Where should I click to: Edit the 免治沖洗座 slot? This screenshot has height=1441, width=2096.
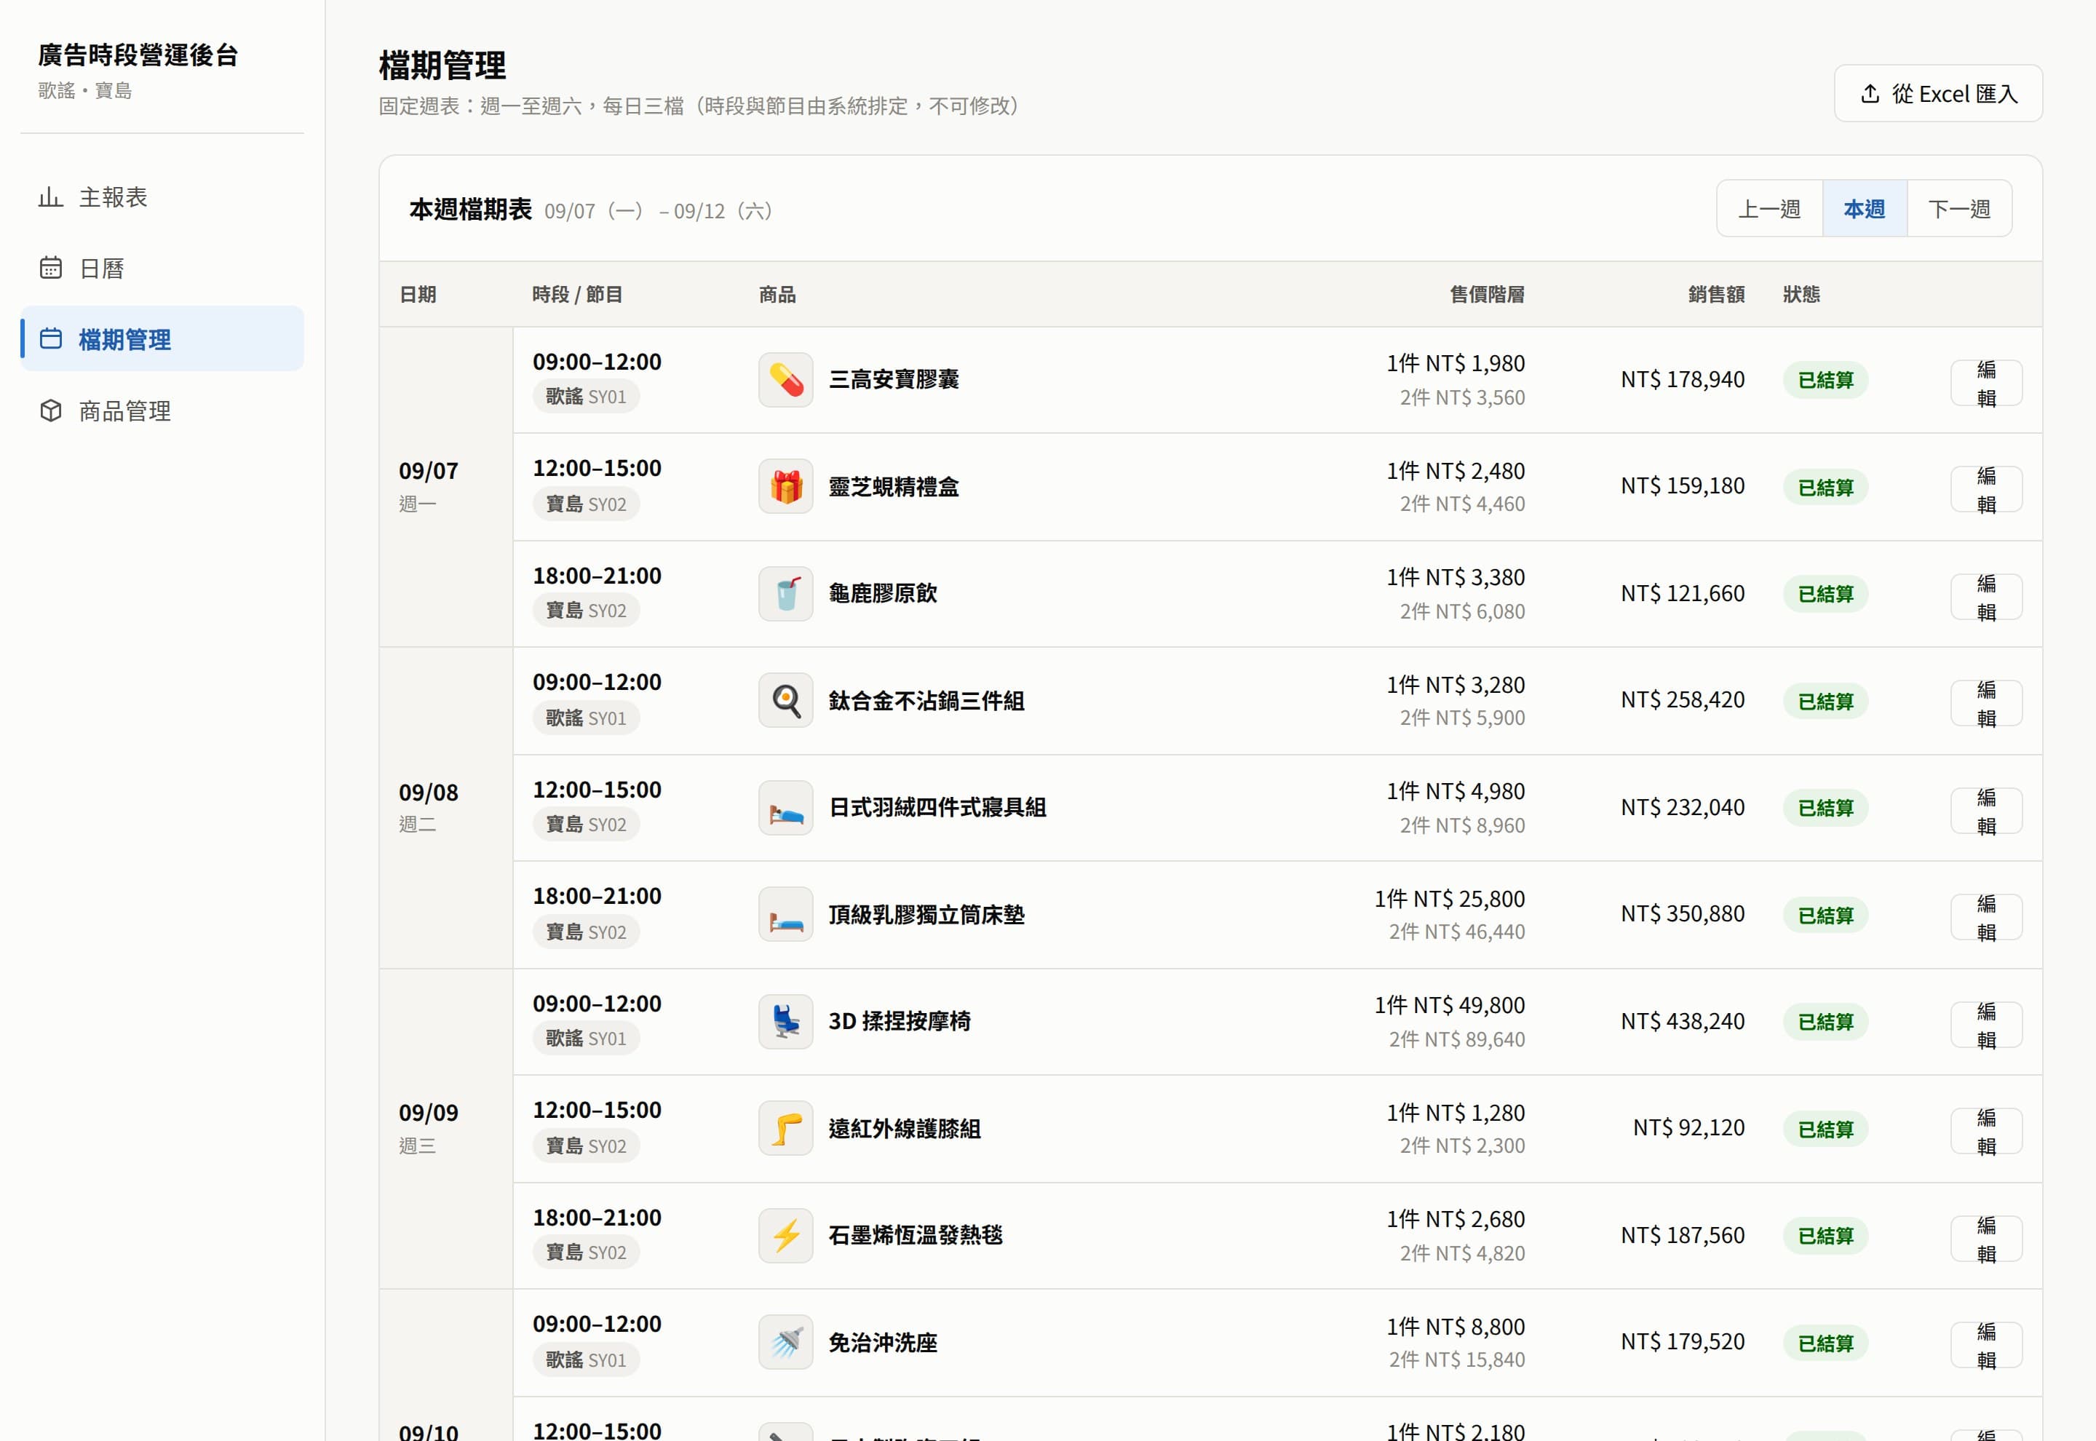[x=1986, y=1345]
